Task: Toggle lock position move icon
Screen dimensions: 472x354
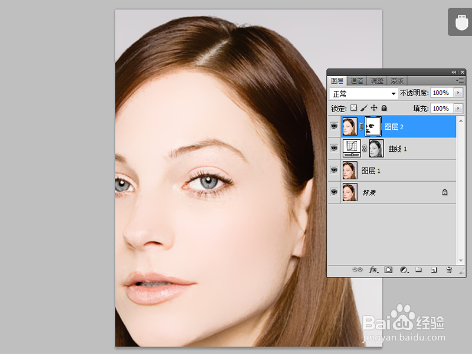Action: (374, 108)
